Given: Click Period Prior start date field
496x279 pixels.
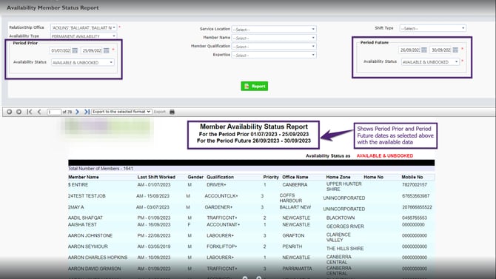Looking at the screenshot, I should (60, 50).
